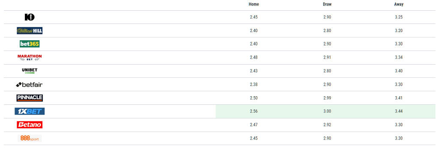439x154 pixels.
Task: Click the Betano logo
Action: [30, 124]
